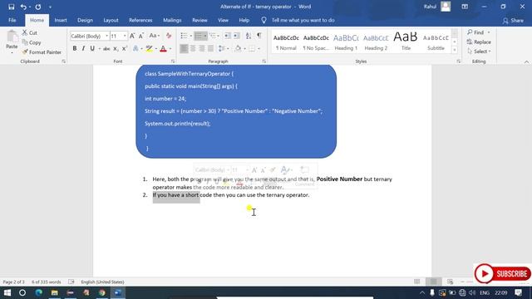The height and width of the screenshot is (299, 532).
Task: Apply the Normal style
Action: 286,42
